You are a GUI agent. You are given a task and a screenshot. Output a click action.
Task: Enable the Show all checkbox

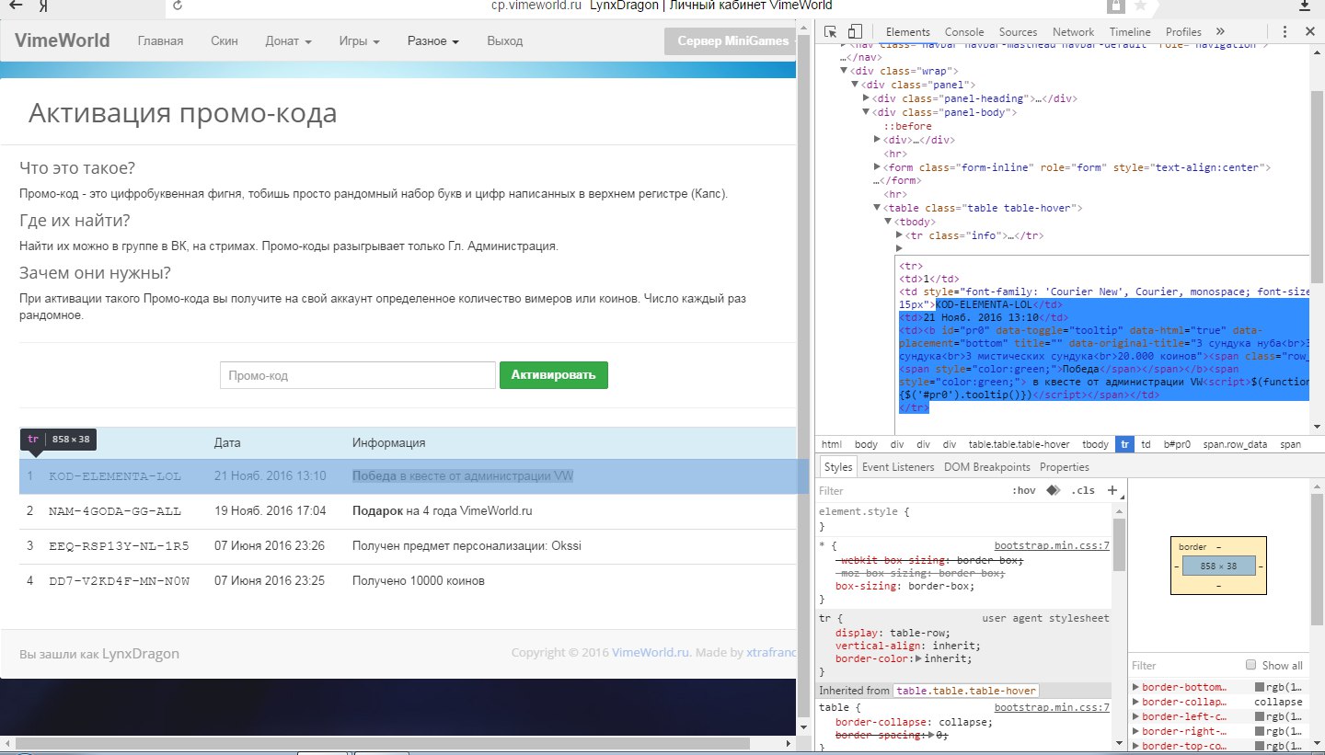1250,665
